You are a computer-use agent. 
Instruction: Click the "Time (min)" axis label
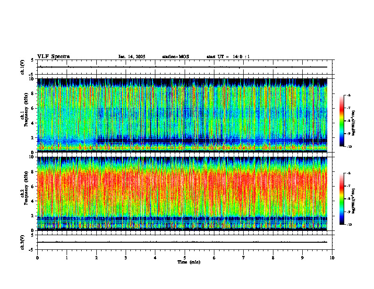189,262
